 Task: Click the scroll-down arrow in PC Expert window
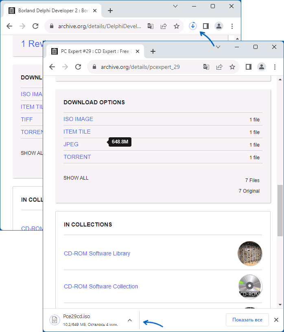tap(280, 305)
